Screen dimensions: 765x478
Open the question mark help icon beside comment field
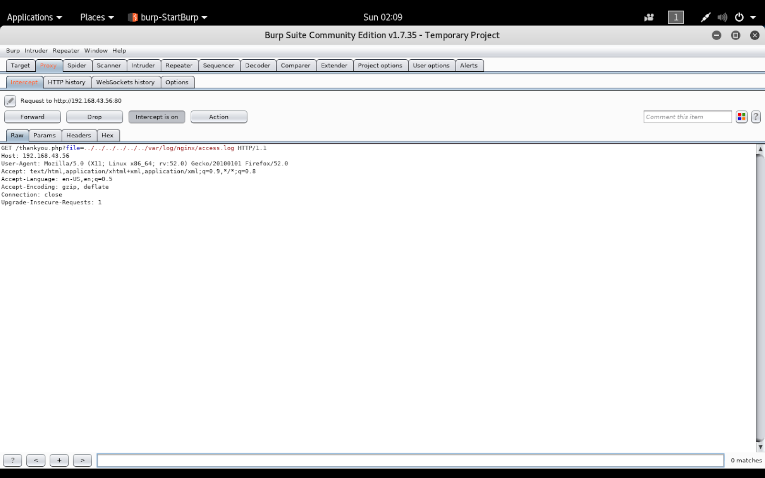[756, 117]
